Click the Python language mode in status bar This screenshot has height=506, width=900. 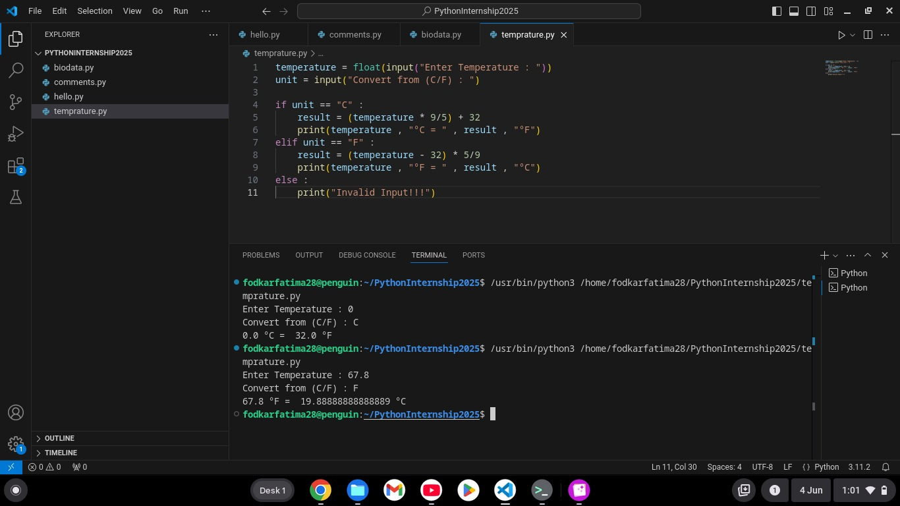pyautogui.click(x=826, y=467)
